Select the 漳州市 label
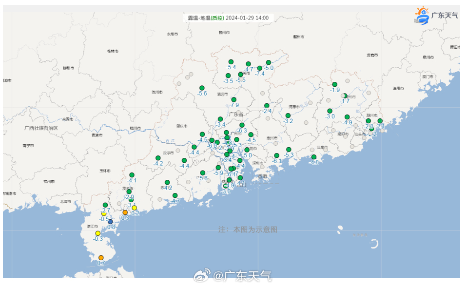 [398, 88]
